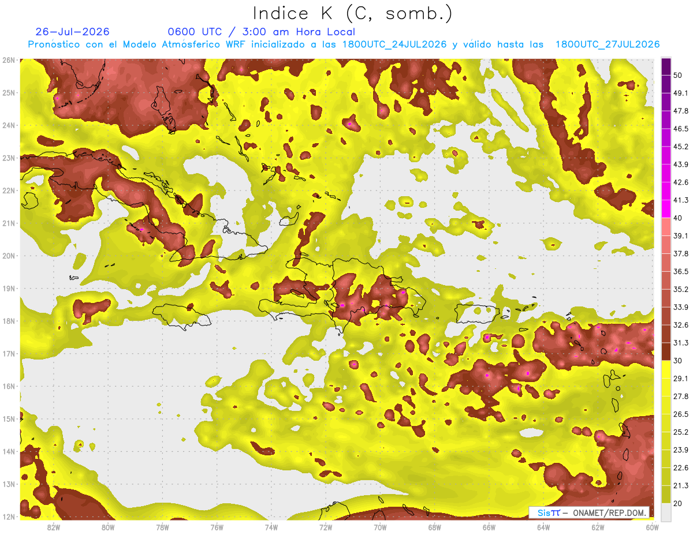
Task: Click the bright magenta colorbar segment between 40 and 41.3
Action: [x=666, y=209]
